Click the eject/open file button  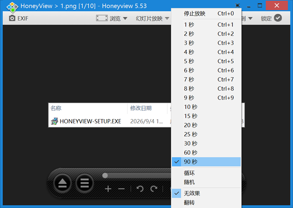pyautogui.click(x=62, y=183)
